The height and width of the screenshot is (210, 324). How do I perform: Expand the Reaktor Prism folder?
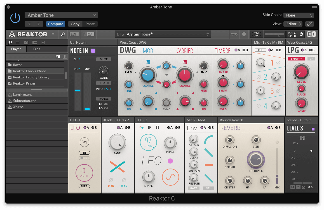(x=10, y=83)
